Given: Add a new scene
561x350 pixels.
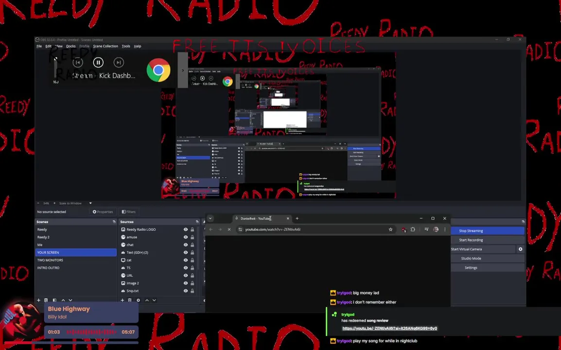Looking at the screenshot, I should coord(38,300).
